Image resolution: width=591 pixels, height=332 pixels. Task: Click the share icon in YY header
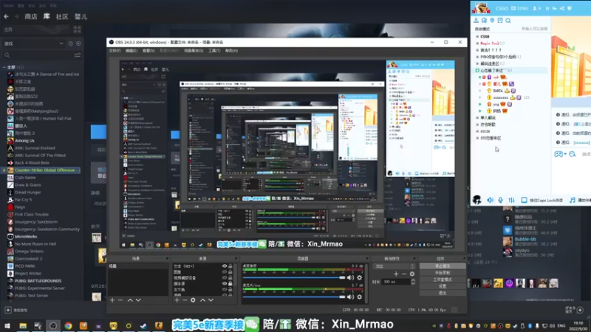coord(562,8)
